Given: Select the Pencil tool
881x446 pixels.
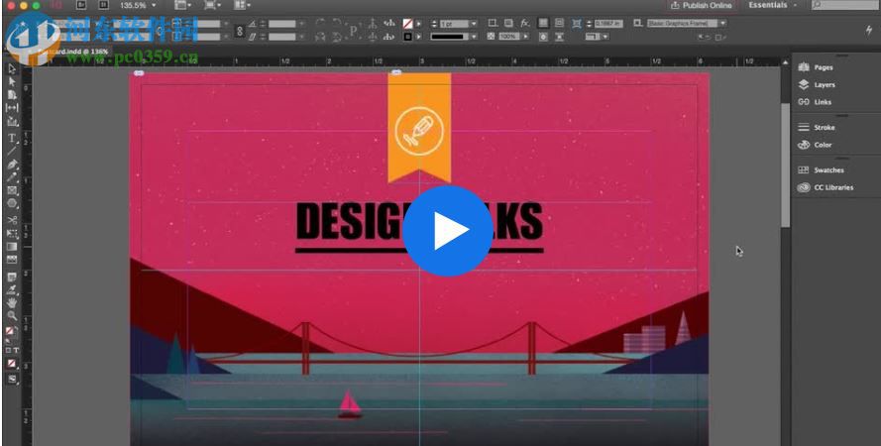Looking at the screenshot, I should coord(12,177).
